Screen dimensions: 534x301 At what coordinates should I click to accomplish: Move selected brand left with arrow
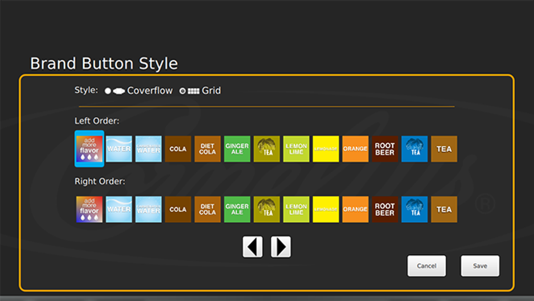tap(253, 247)
